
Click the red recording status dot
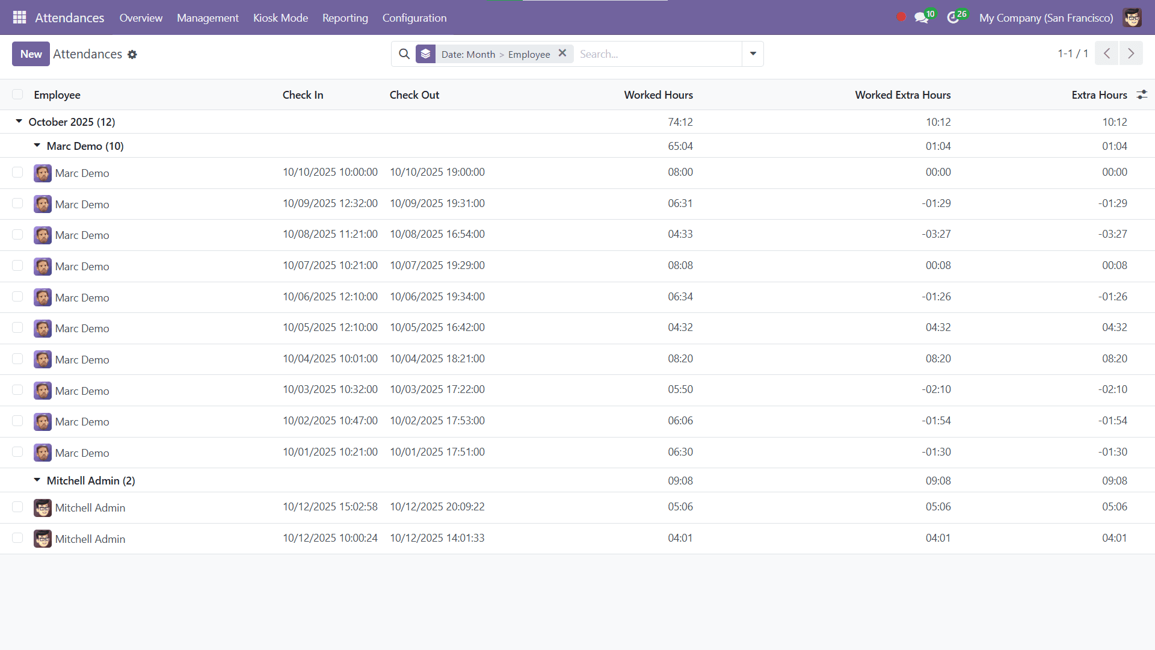click(901, 17)
